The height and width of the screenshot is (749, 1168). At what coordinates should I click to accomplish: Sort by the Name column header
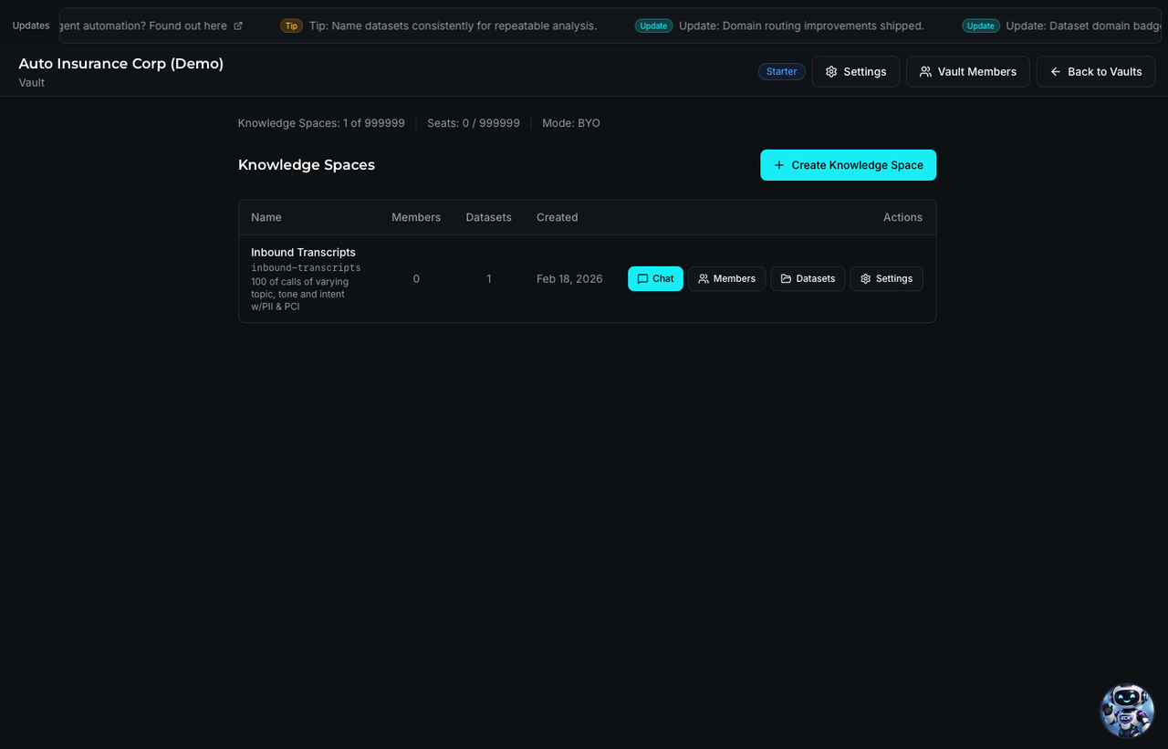coord(266,217)
